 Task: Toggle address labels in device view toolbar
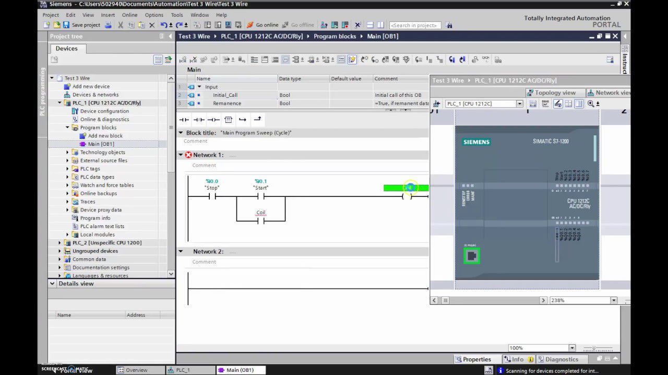pyautogui.click(x=558, y=104)
